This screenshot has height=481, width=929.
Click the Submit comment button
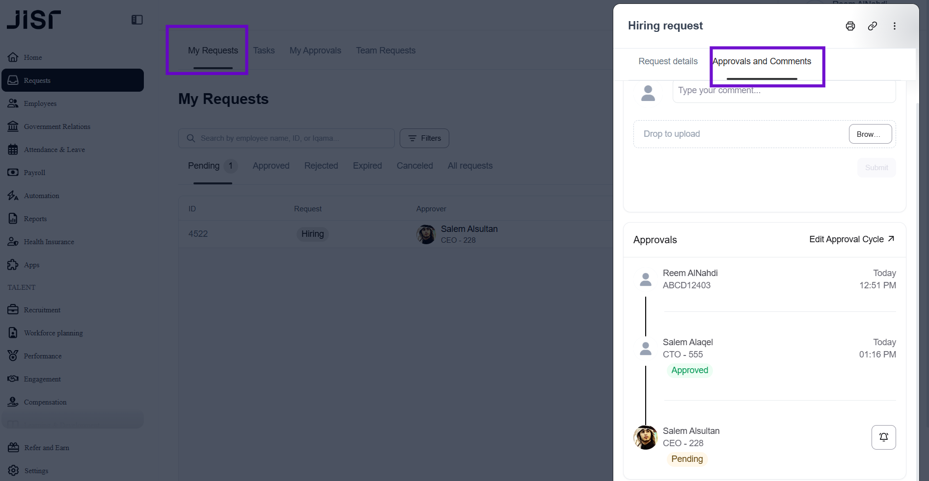pos(876,168)
